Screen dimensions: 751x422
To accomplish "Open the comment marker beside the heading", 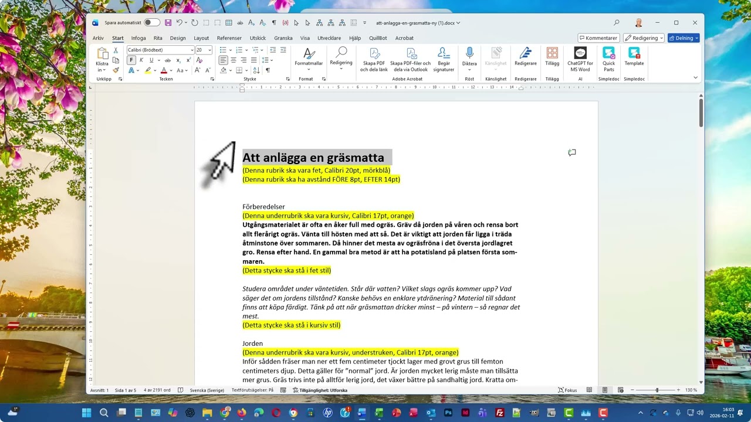I will (572, 152).
